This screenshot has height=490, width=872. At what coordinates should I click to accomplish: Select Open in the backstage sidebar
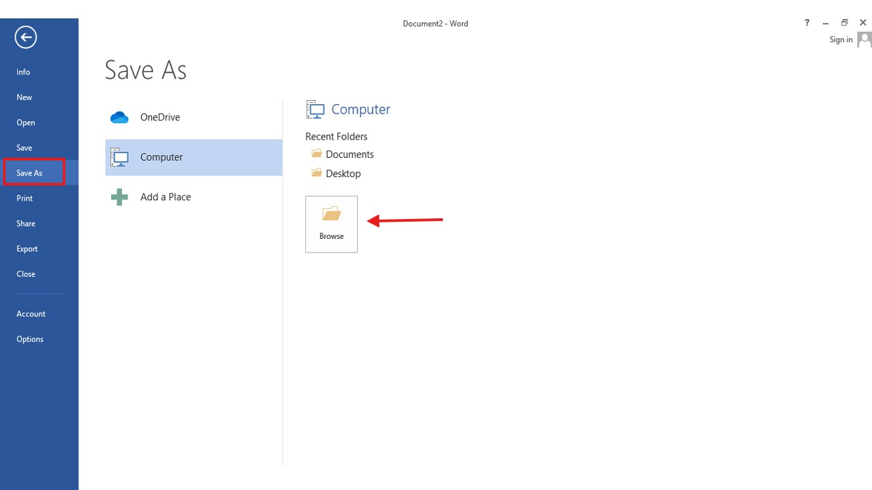tap(26, 122)
